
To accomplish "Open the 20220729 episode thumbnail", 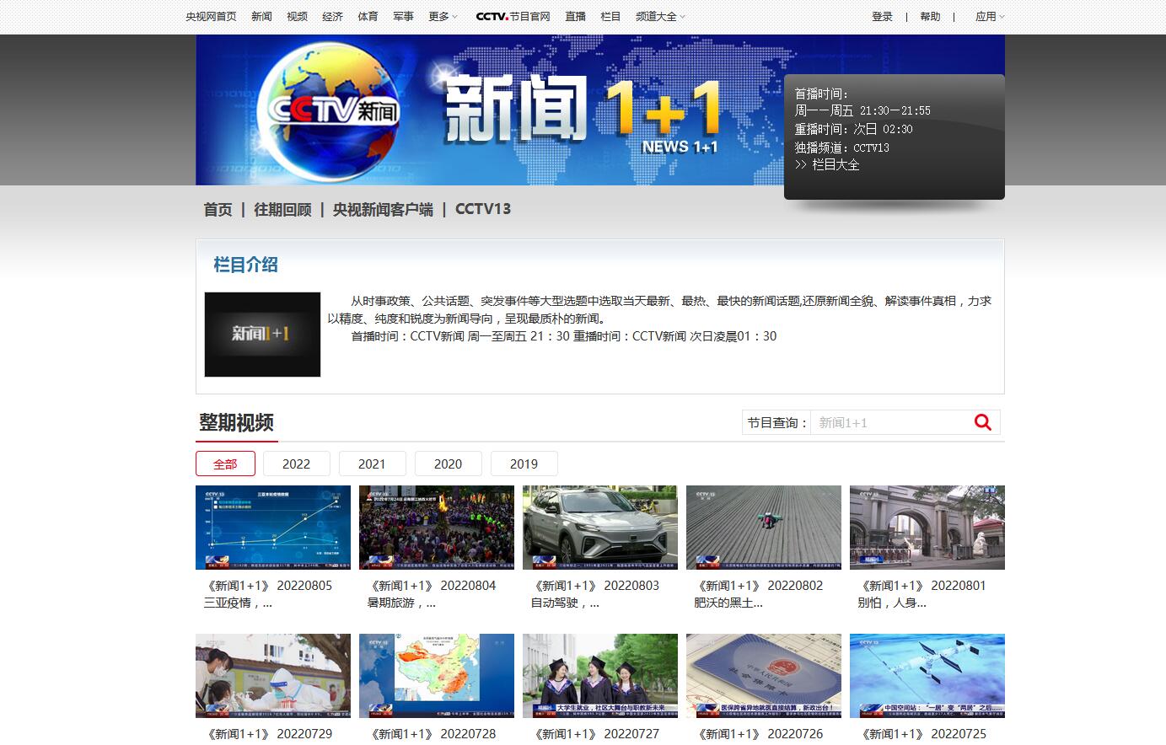I will [273, 676].
